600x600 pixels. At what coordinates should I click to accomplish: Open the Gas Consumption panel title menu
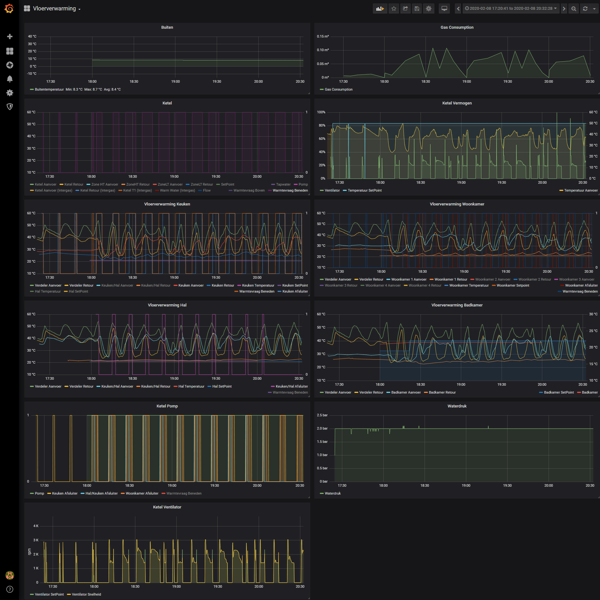pyautogui.click(x=457, y=27)
